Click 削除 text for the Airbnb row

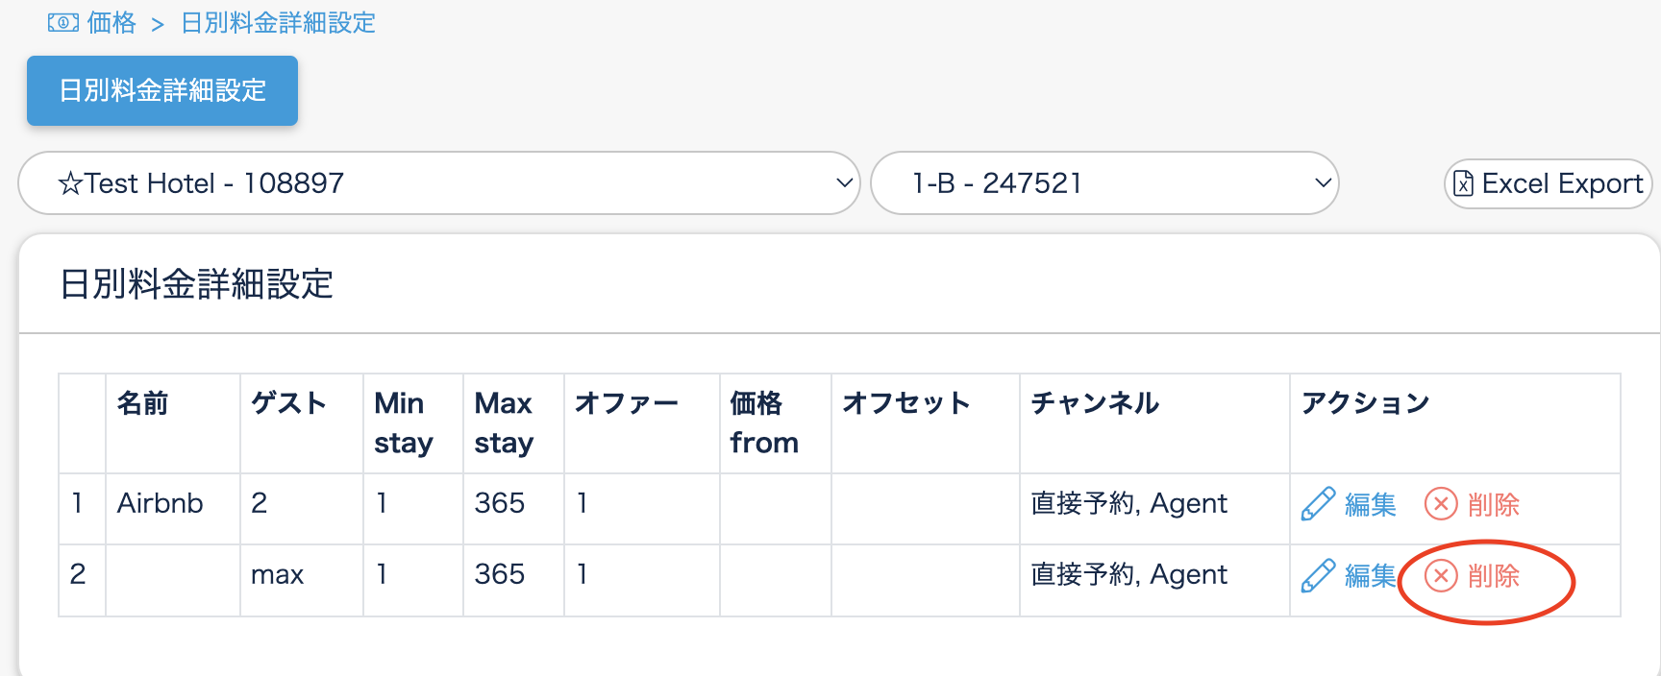coord(1494,504)
